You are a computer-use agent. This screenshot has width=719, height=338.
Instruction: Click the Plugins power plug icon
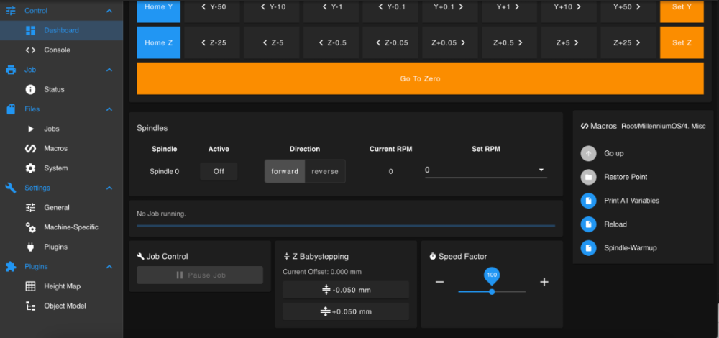30,247
